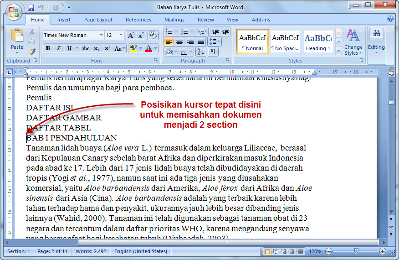Switch to the Insert tab
Screen dimensions: 399x260
click(x=64, y=20)
